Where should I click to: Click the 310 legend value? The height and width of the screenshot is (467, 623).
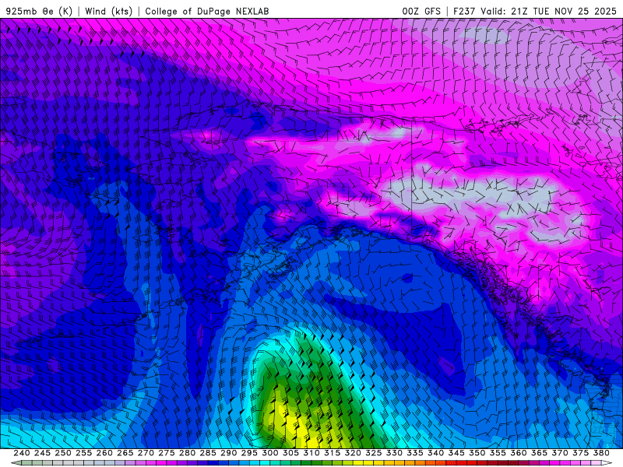(x=311, y=453)
